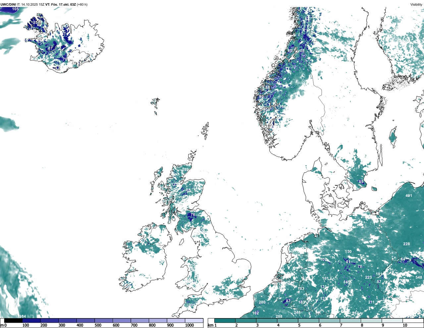Screen dimensions: 424x328
Task: Click the '500' label on the metre legend
Action: [x=98, y=325]
